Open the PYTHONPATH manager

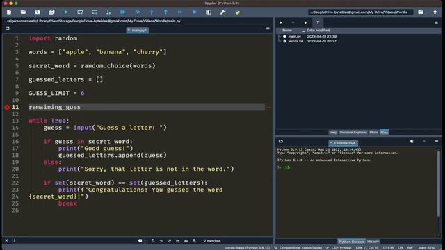point(238,12)
